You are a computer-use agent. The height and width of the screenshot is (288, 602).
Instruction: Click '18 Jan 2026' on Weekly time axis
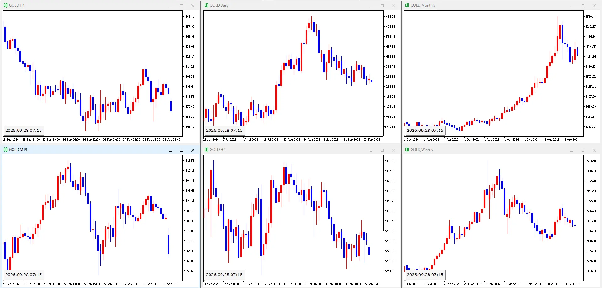point(492,284)
